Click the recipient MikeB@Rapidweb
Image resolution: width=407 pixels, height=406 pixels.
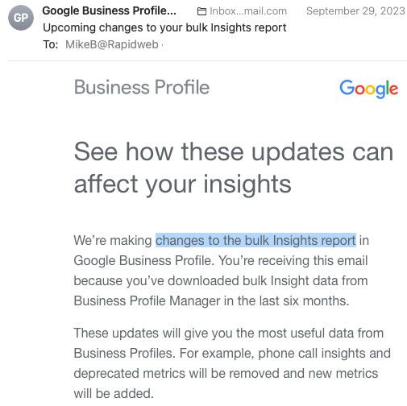112,44
